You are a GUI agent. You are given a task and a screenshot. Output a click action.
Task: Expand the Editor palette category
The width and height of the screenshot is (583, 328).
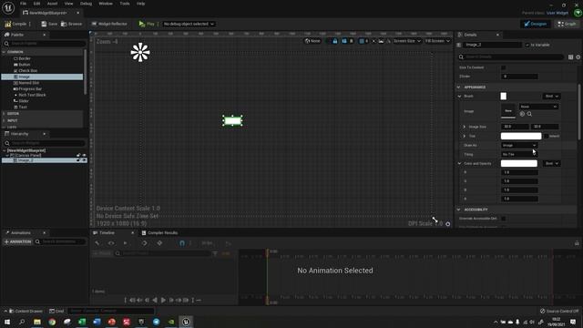tap(4, 113)
